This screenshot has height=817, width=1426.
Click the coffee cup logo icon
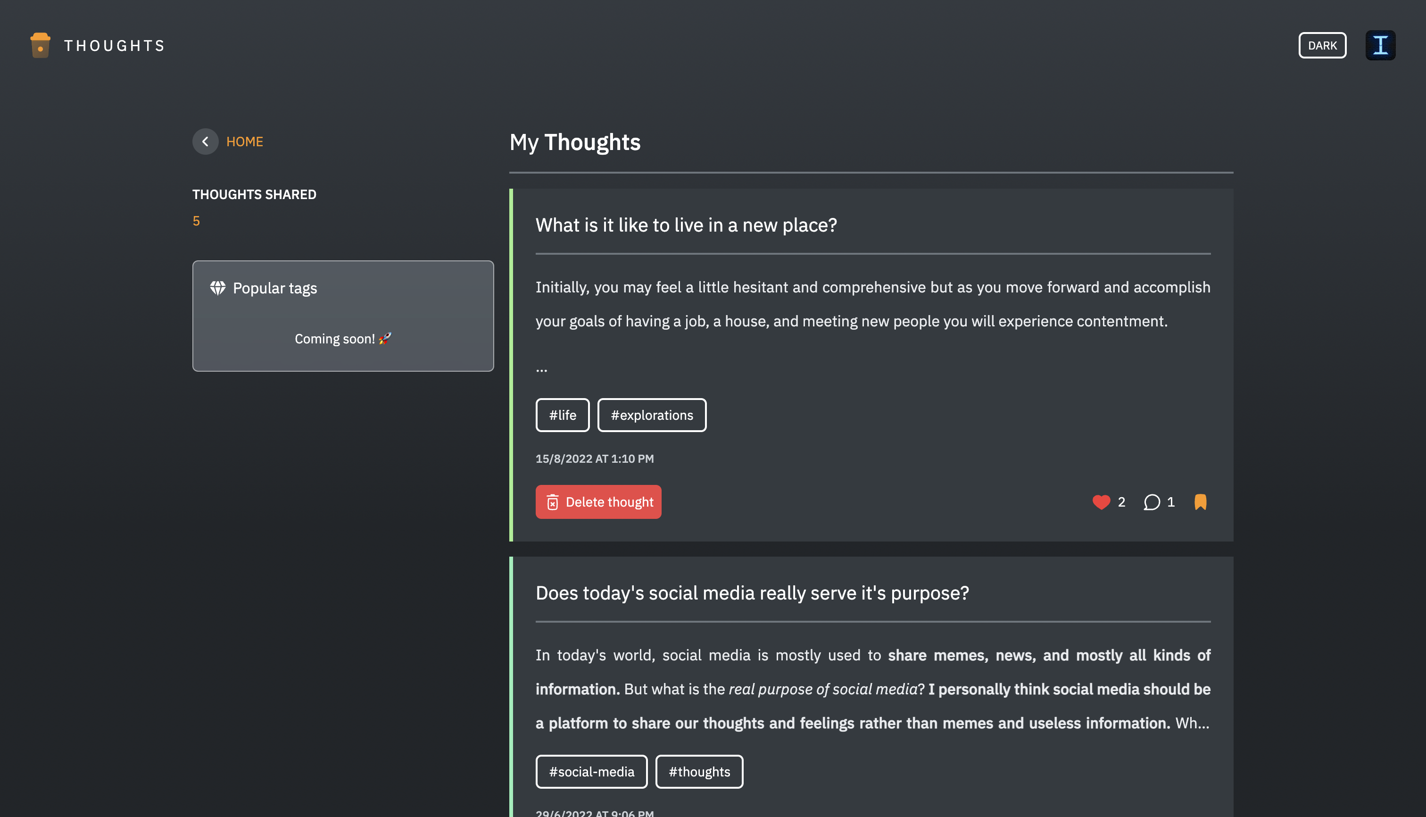click(41, 45)
